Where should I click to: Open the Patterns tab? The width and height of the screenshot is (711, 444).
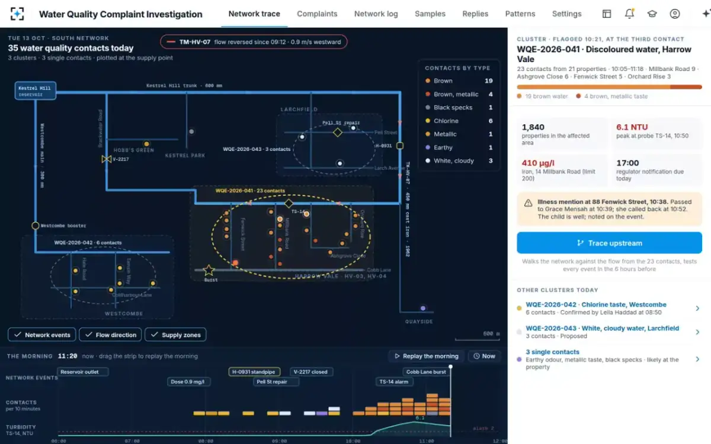(520, 14)
